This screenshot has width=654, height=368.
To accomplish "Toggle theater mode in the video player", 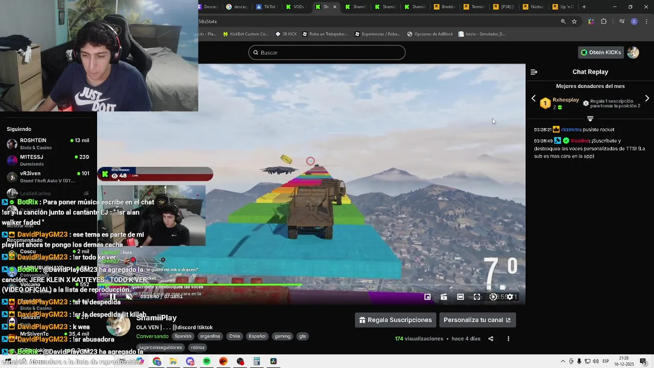I will pos(460,297).
